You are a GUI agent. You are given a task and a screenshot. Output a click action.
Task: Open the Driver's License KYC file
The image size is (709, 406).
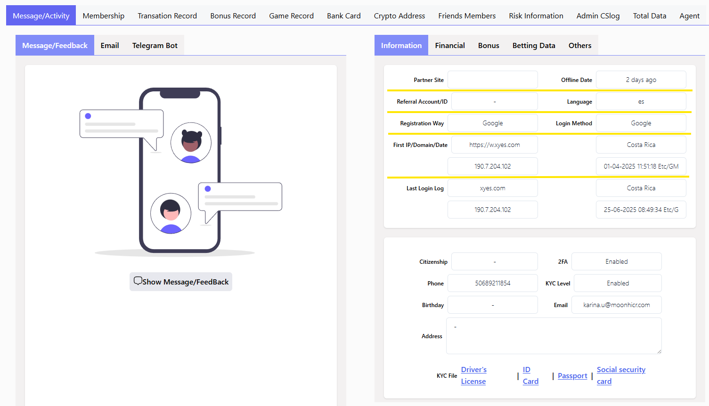(473, 375)
